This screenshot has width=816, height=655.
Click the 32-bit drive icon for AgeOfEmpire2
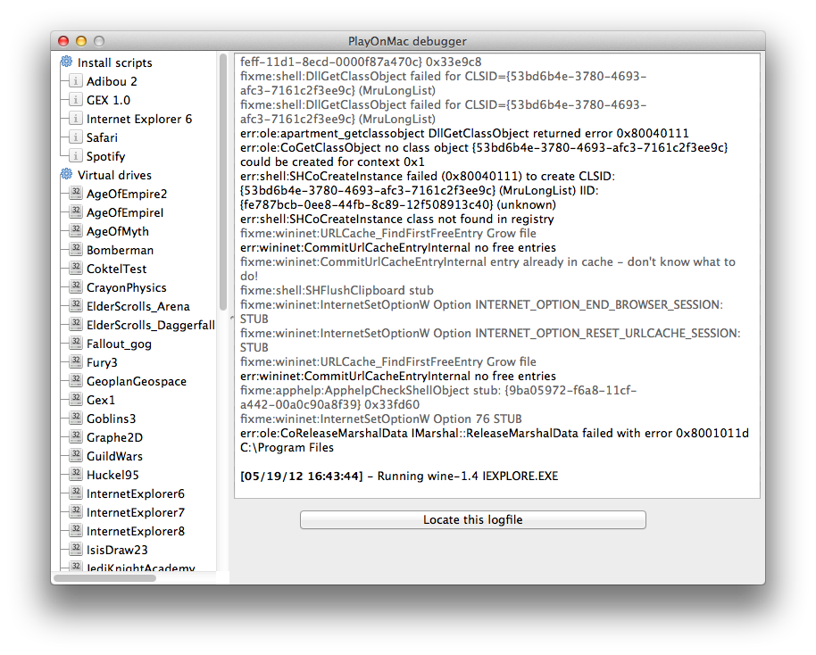(x=76, y=194)
